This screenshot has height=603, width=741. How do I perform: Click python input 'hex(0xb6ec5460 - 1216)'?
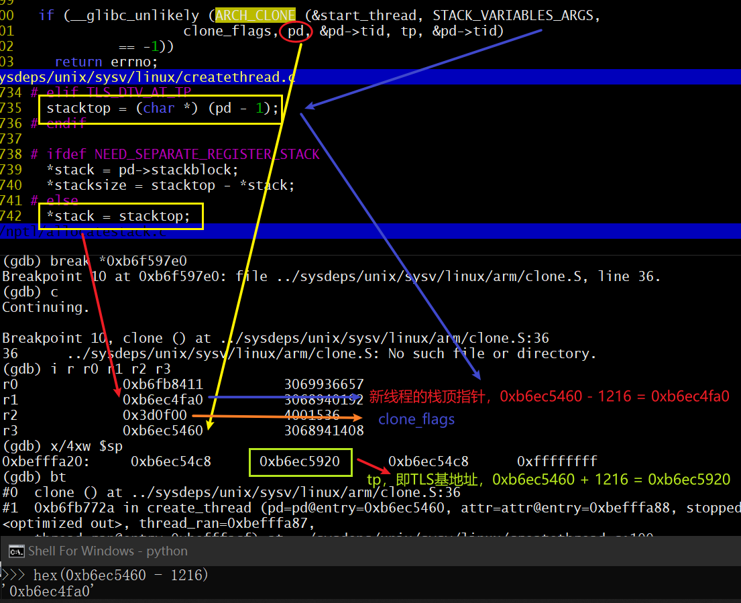click(x=121, y=575)
